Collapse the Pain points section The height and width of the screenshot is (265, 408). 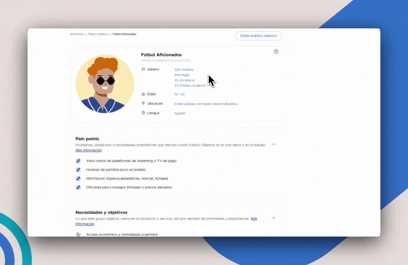[274, 144]
